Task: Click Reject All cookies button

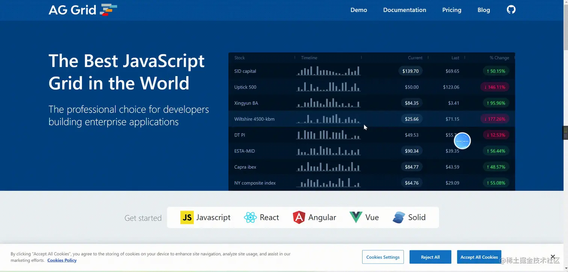Action: coord(430,257)
